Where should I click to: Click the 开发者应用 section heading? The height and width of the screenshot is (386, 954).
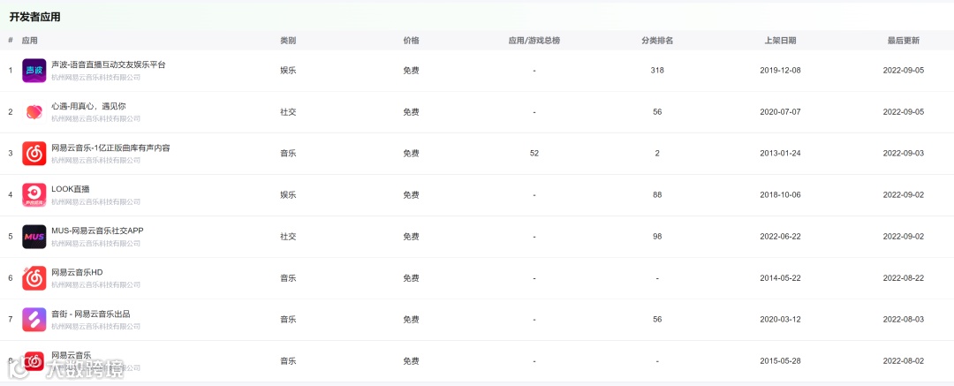coord(34,17)
